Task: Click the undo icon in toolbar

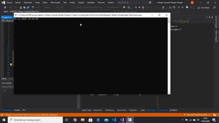Action: [33, 8]
